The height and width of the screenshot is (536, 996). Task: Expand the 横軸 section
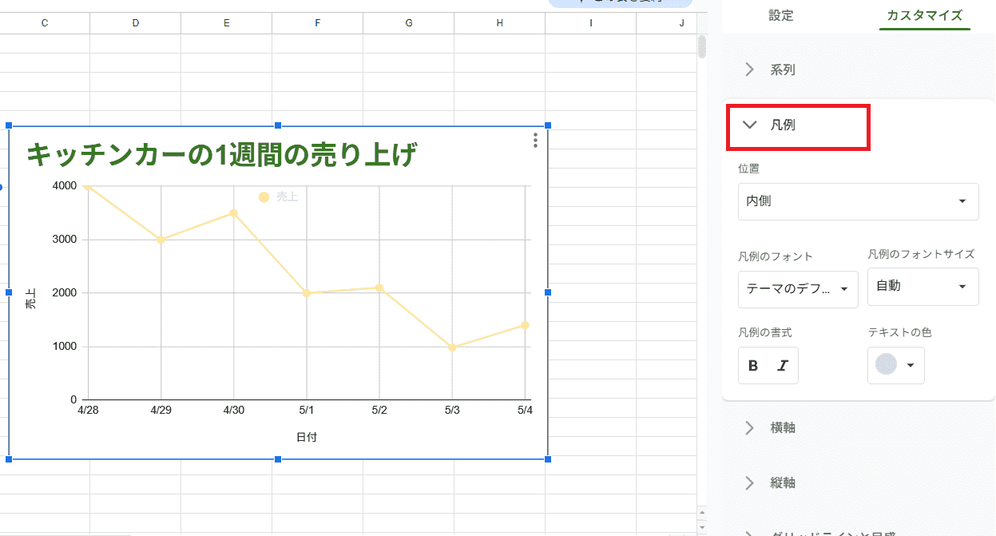[782, 428]
